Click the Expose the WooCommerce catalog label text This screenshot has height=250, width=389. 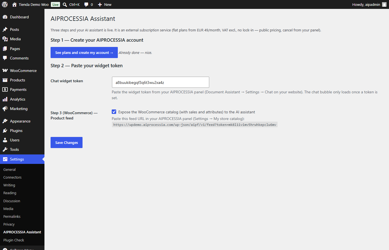click(x=187, y=112)
